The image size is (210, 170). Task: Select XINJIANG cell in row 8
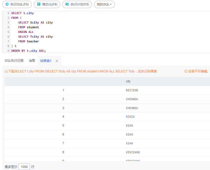[x=133, y=152]
